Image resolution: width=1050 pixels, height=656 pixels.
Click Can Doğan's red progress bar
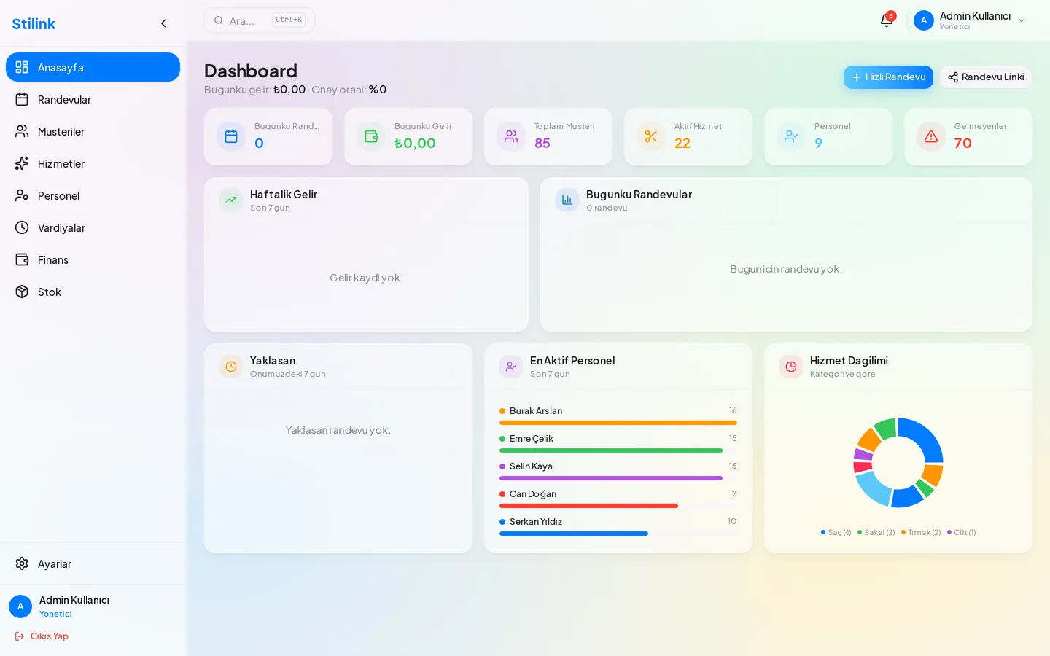point(588,506)
